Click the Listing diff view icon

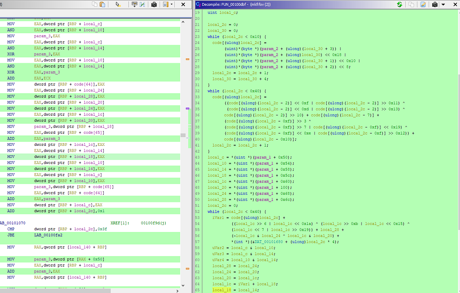(x=142, y=4)
